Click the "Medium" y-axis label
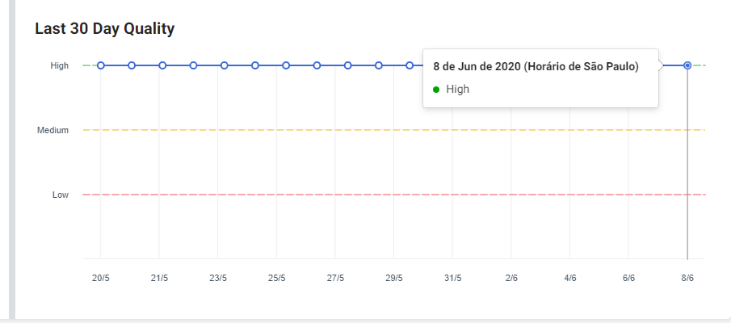731x323 pixels. [x=53, y=130]
